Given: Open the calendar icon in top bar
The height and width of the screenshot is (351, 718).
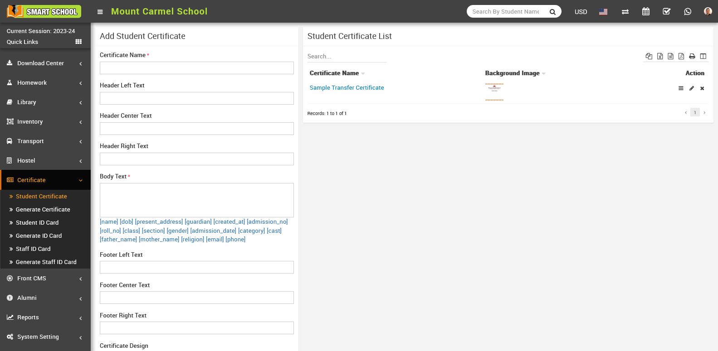Looking at the screenshot, I should click(646, 12).
